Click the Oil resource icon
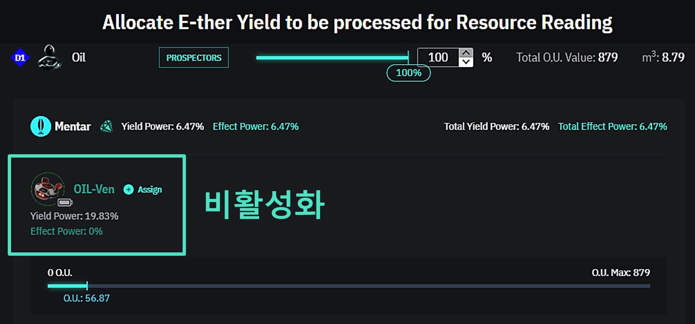This screenshot has height=324, width=695. click(49, 58)
